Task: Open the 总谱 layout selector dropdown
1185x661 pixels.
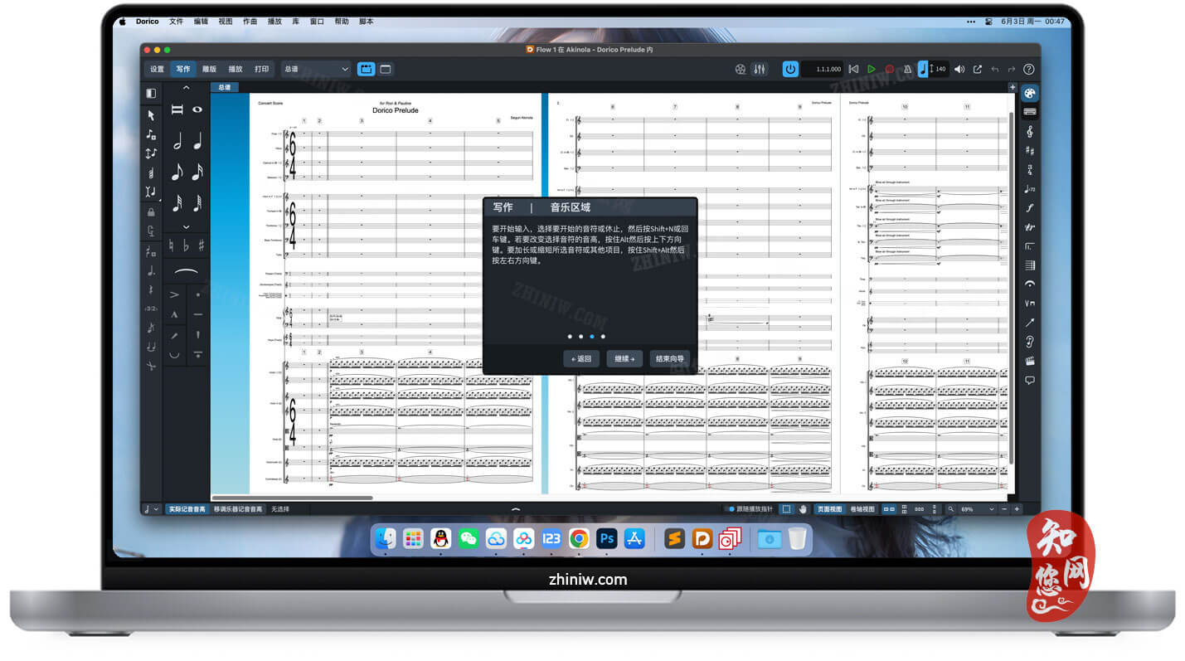Action: click(x=316, y=69)
